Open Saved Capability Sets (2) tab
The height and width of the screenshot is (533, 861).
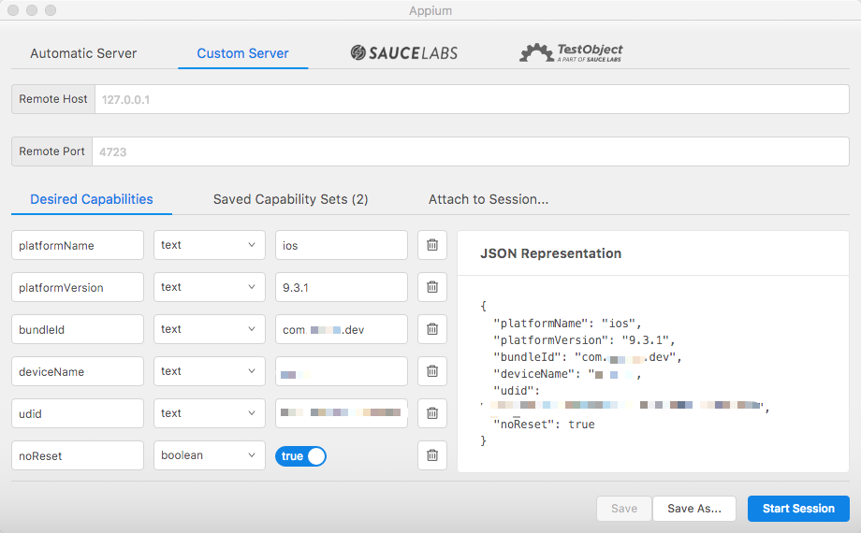point(290,199)
